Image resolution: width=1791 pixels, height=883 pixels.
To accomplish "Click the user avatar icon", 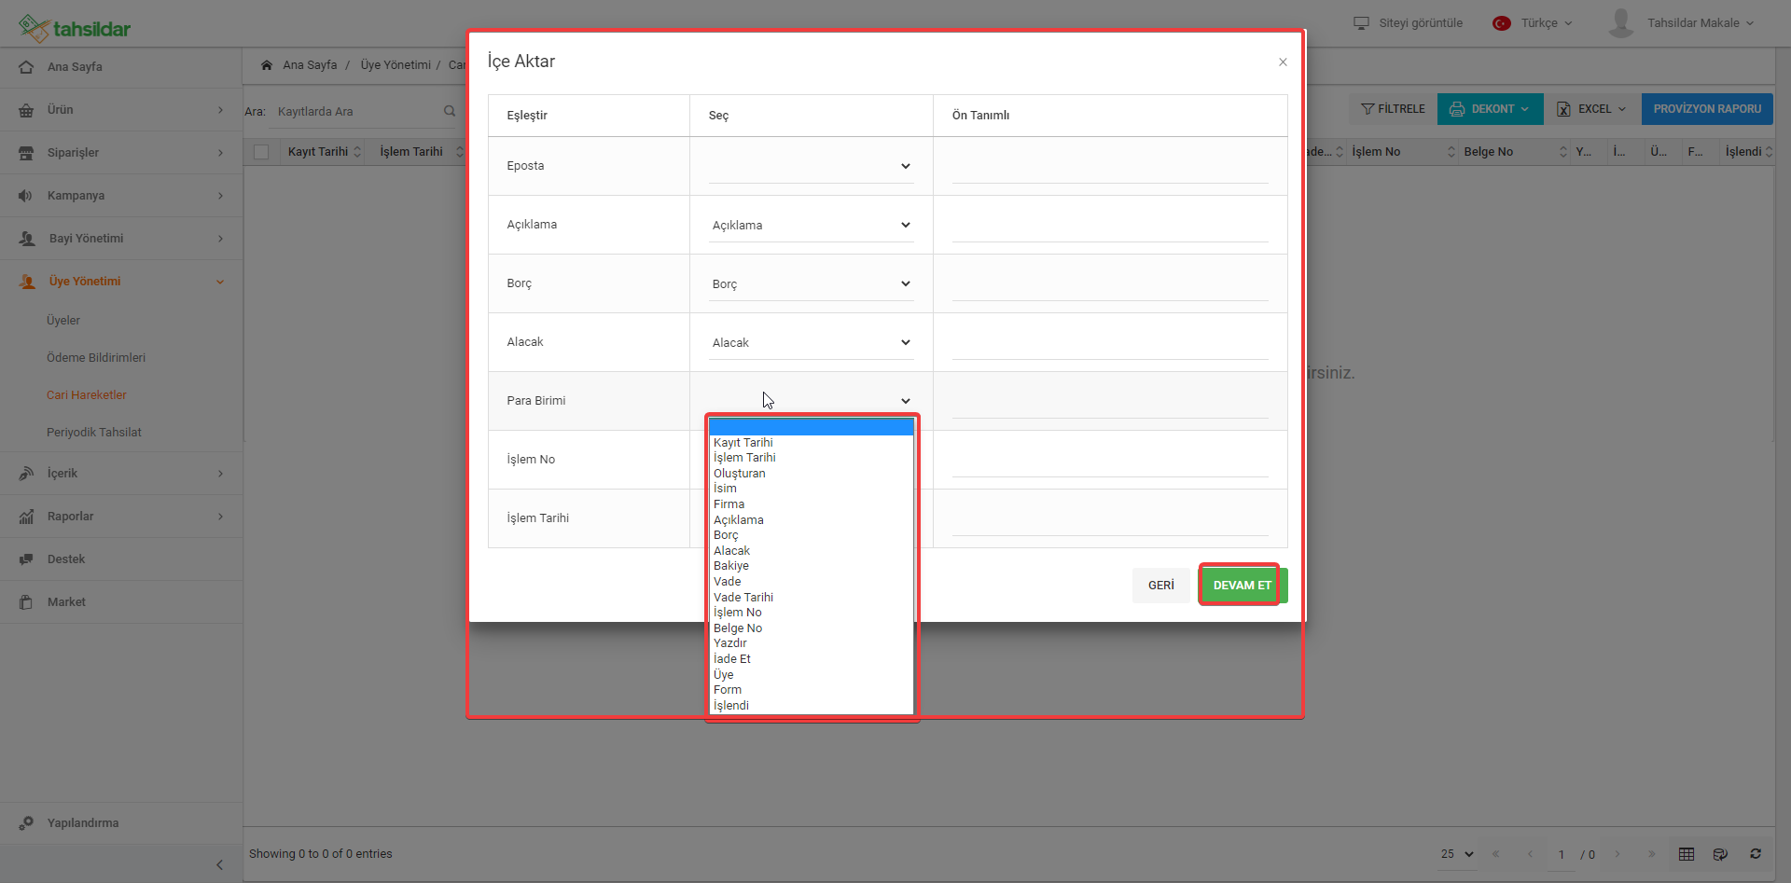I will [x=1621, y=23].
